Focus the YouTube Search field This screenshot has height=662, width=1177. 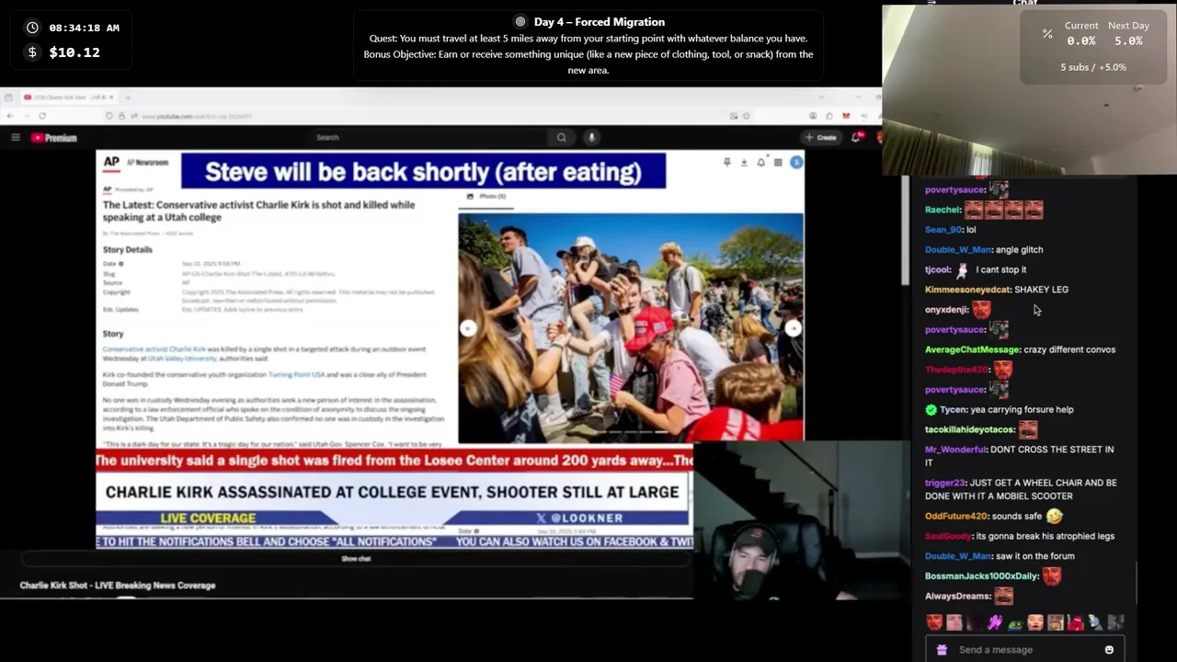(x=428, y=137)
